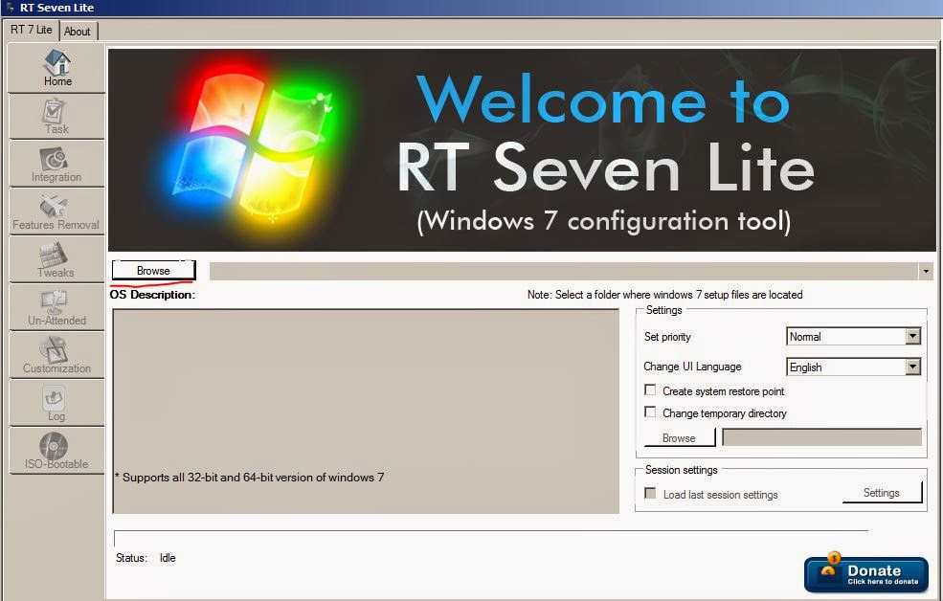Select the Integration sidebar icon
Viewport: 943px width, 601px height.
[x=56, y=164]
